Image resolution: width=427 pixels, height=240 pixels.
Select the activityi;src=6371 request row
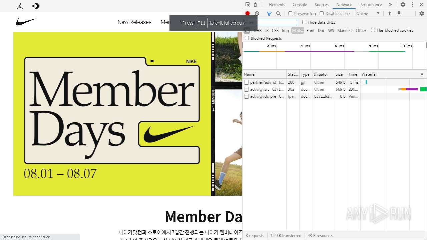pos(335,89)
